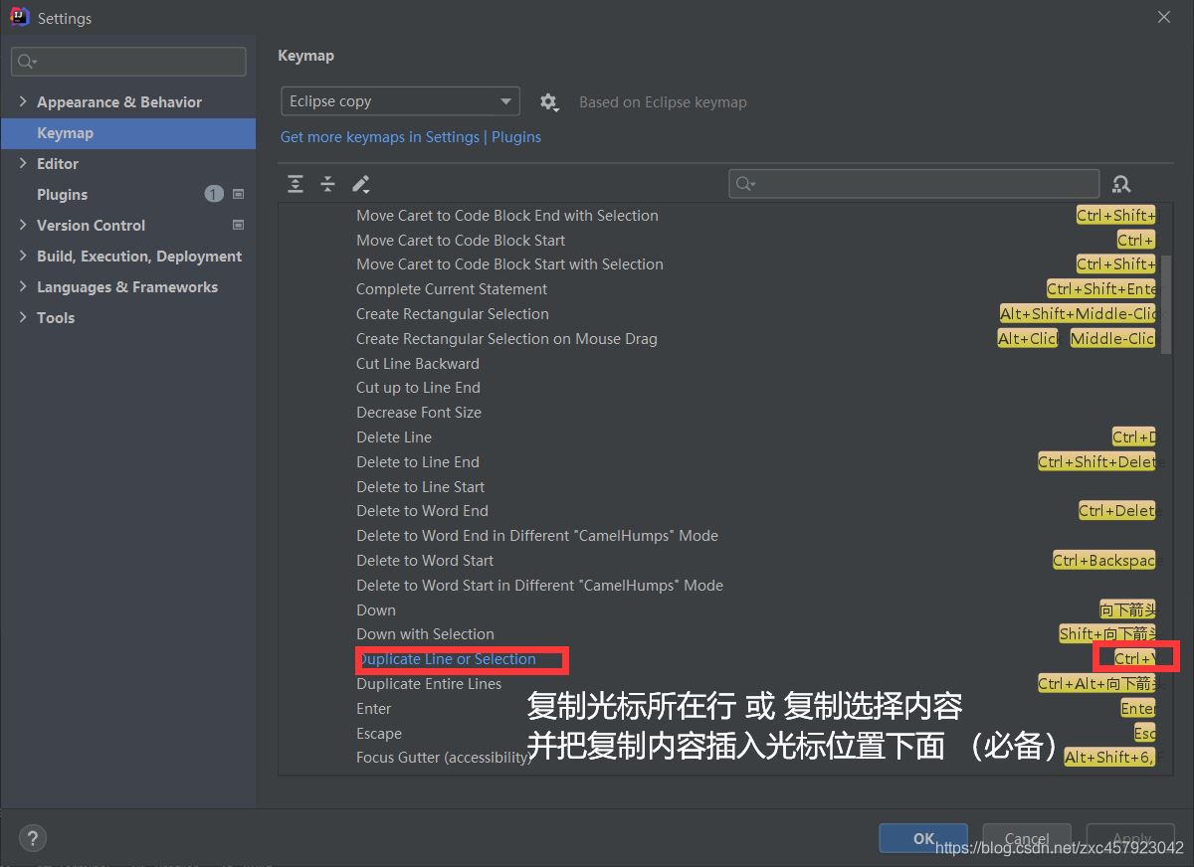Click the help question mark icon

pos(33,838)
